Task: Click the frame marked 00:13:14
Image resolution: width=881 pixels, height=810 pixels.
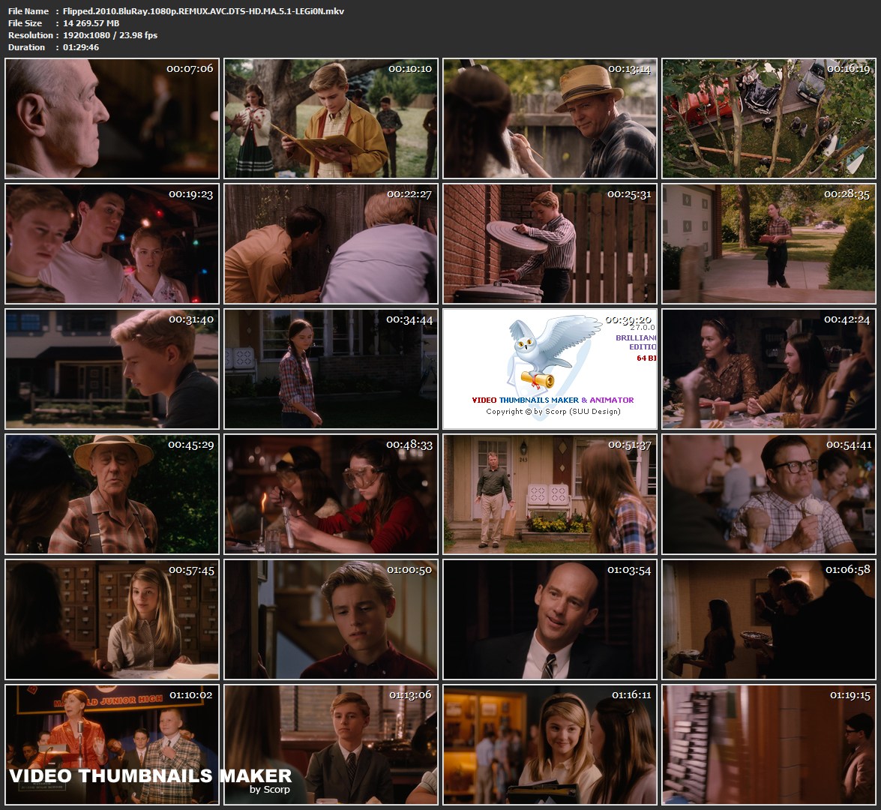Action: coord(550,118)
